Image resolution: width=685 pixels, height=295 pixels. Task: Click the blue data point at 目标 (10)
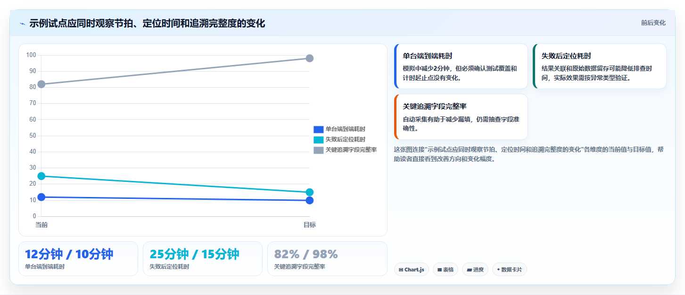[x=310, y=200]
